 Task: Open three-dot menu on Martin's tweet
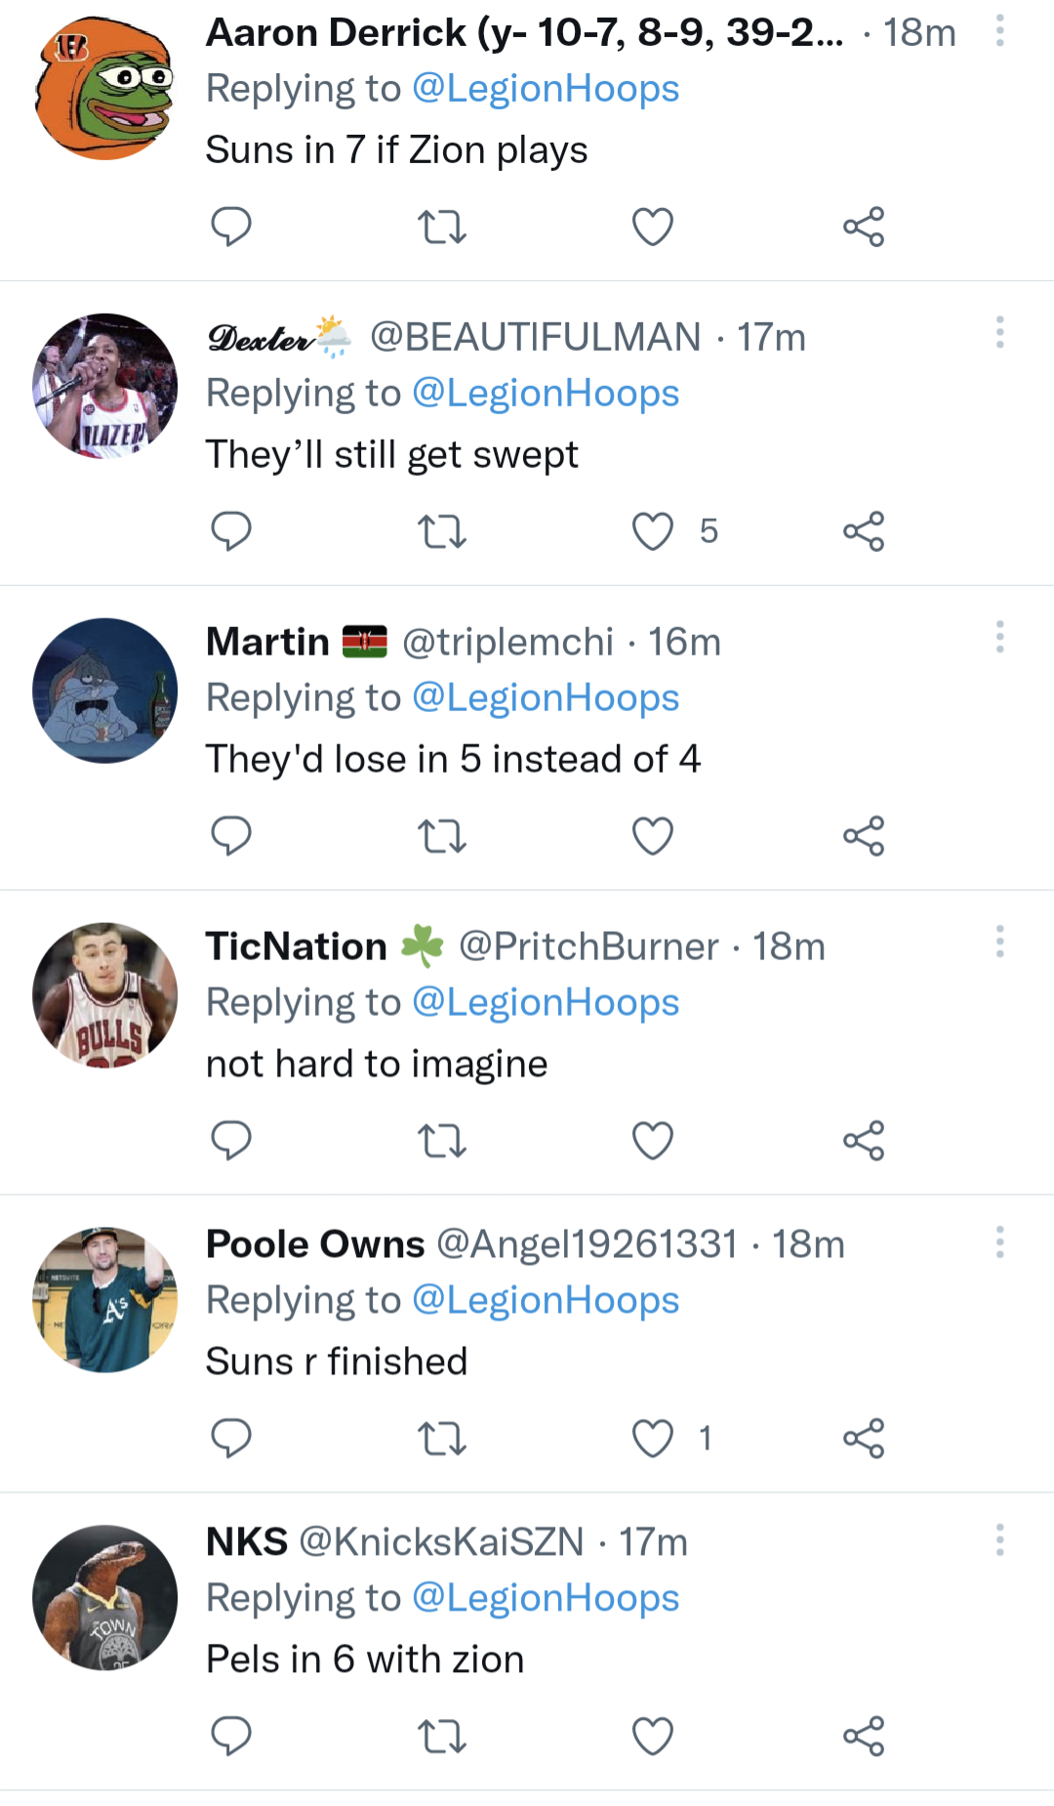(x=999, y=637)
